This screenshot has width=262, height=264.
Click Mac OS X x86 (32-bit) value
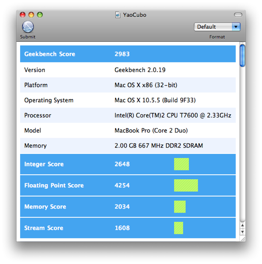tap(146, 85)
